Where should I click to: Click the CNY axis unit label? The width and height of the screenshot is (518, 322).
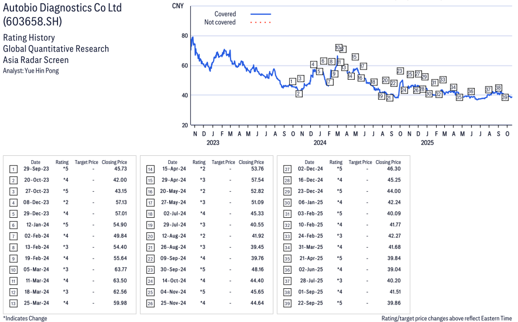tap(177, 6)
